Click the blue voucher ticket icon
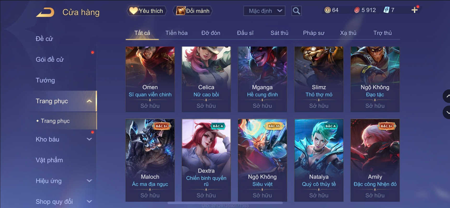The width and height of the screenshot is (450, 208). (x=386, y=10)
